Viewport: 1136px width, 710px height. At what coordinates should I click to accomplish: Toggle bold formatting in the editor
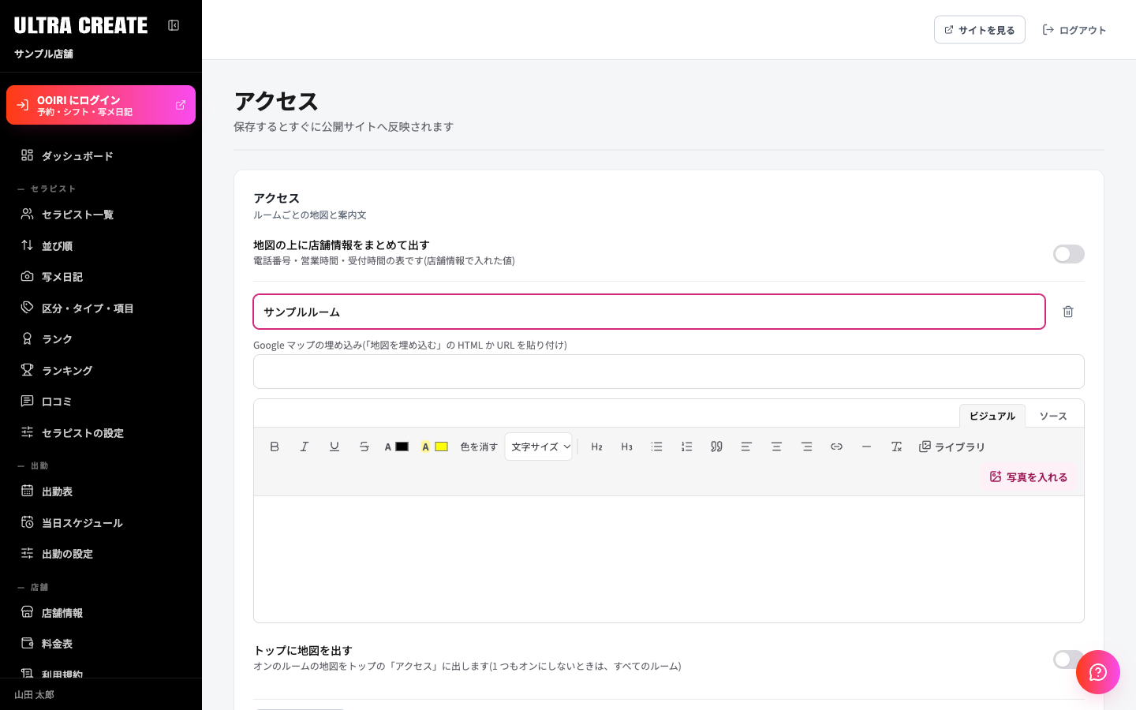tap(275, 447)
